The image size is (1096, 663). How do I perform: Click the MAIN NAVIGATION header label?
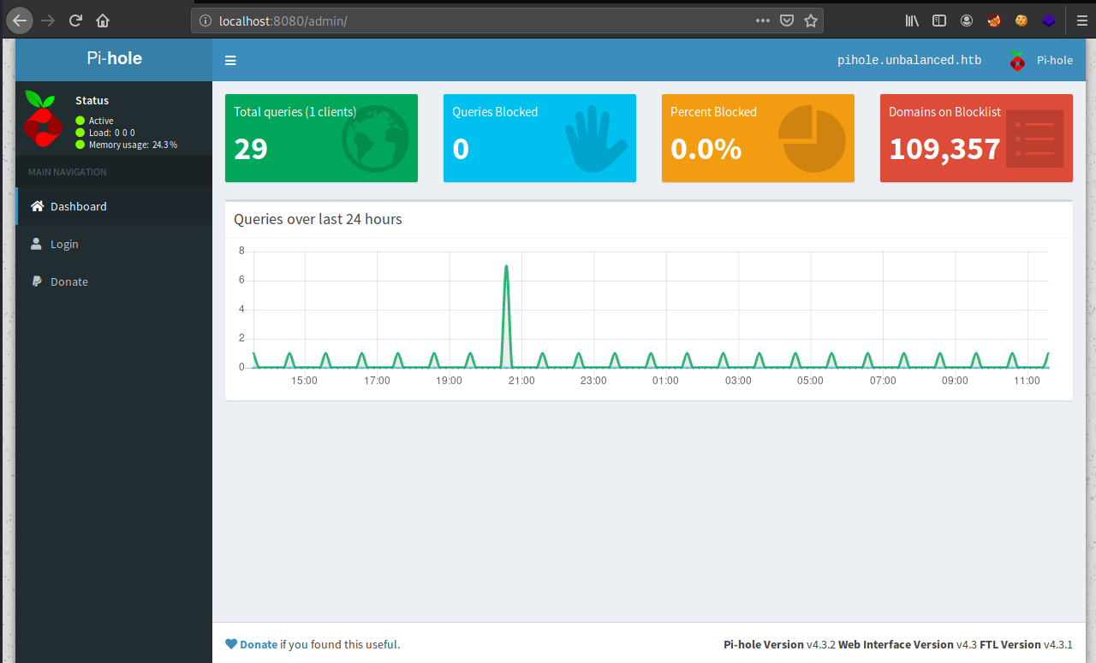(x=68, y=172)
